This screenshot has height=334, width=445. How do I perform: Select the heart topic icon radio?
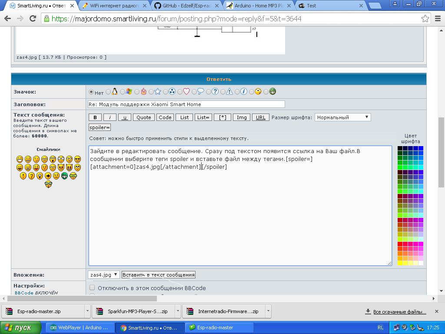pos(180,92)
